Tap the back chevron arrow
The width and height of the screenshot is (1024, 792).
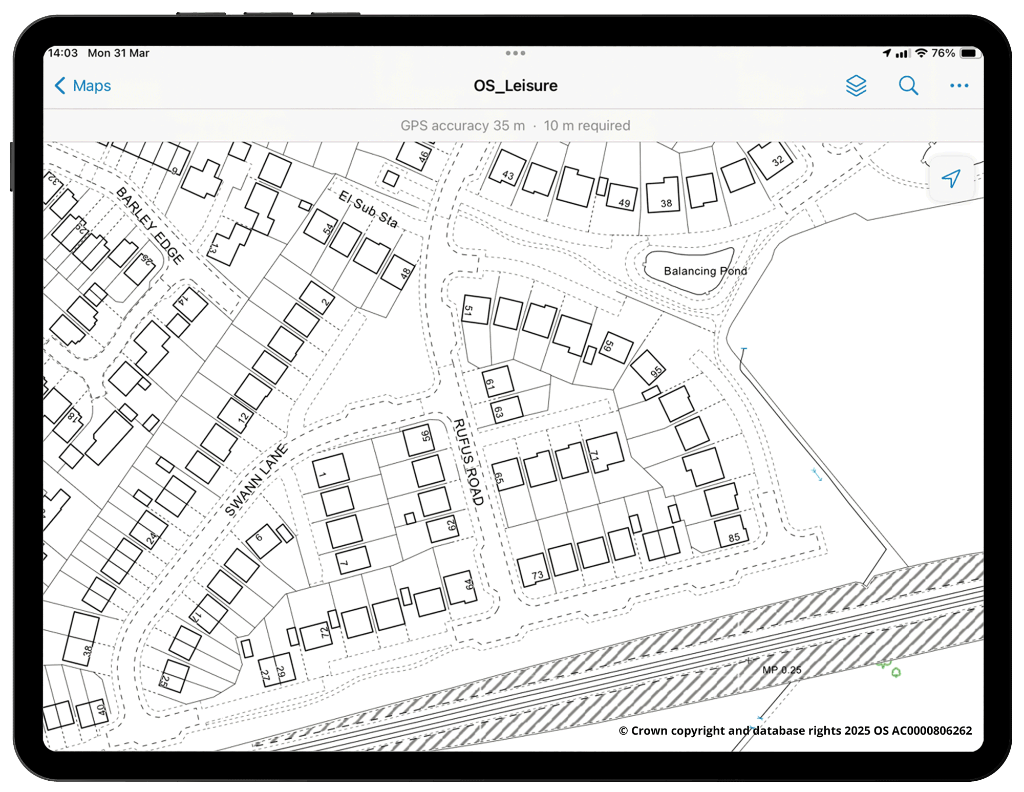coord(60,85)
